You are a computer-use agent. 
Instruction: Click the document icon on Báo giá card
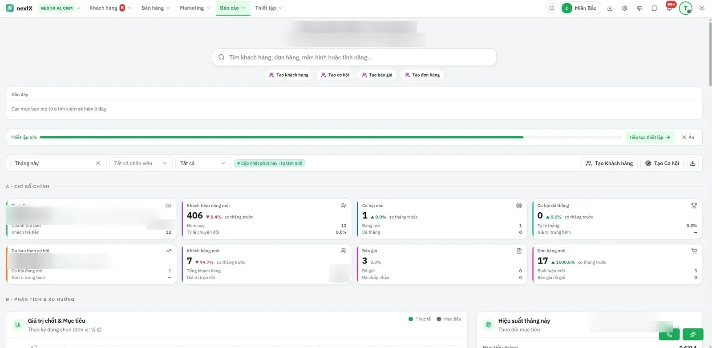tap(519, 251)
